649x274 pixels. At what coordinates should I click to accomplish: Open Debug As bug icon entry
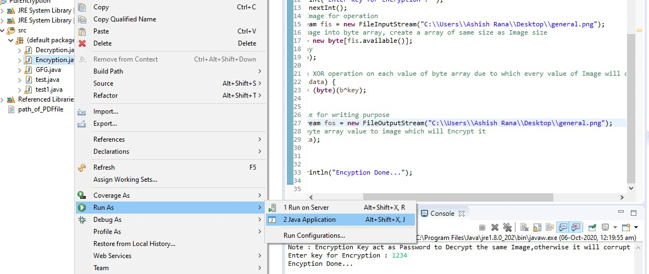pos(172,220)
